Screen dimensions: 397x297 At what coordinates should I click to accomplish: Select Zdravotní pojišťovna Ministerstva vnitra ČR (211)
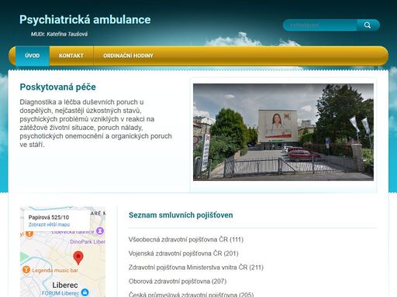tap(196, 268)
